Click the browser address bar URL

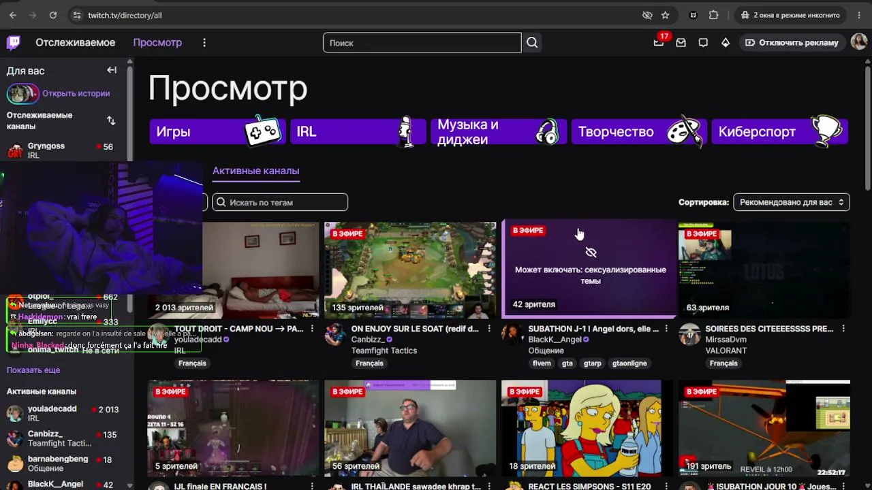[x=125, y=15]
